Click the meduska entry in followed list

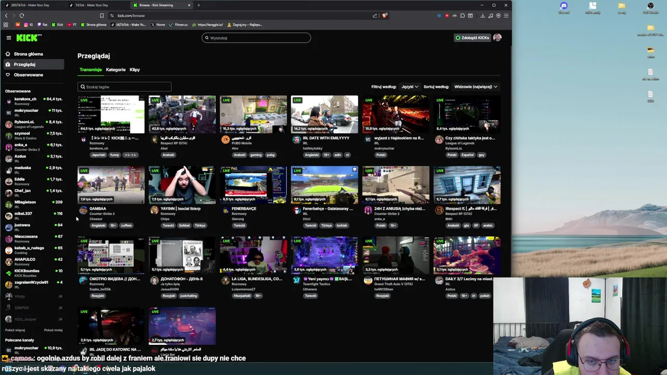click(34, 170)
